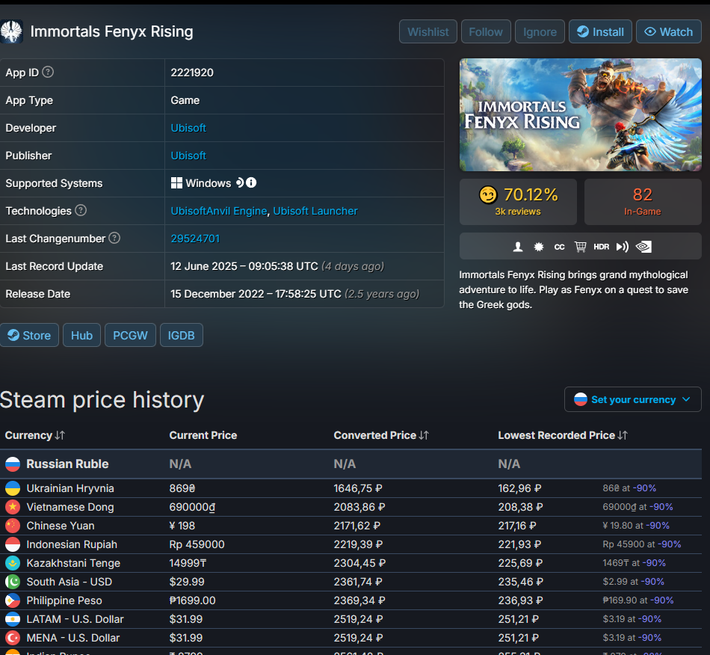Screen dimensions: 710x655
Task: Click the Vietnamese Dong currency name
Action: (x=70, y=507)
